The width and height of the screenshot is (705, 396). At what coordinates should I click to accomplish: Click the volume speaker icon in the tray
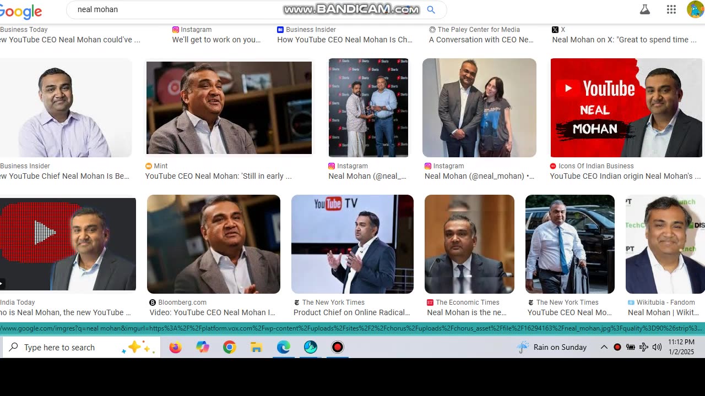coord(657,347)
